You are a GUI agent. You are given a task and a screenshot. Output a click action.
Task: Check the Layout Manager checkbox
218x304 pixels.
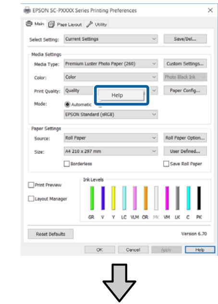[31, 199]
